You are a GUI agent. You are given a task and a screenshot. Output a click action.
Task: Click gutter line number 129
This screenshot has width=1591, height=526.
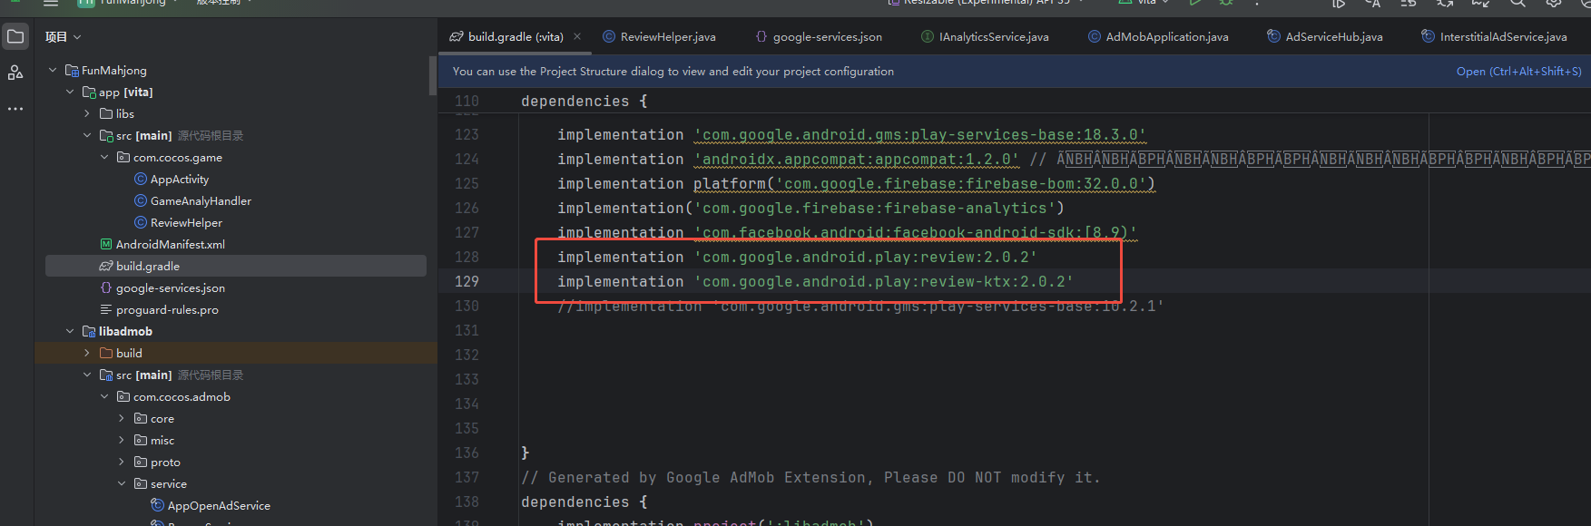click(466, 281)
